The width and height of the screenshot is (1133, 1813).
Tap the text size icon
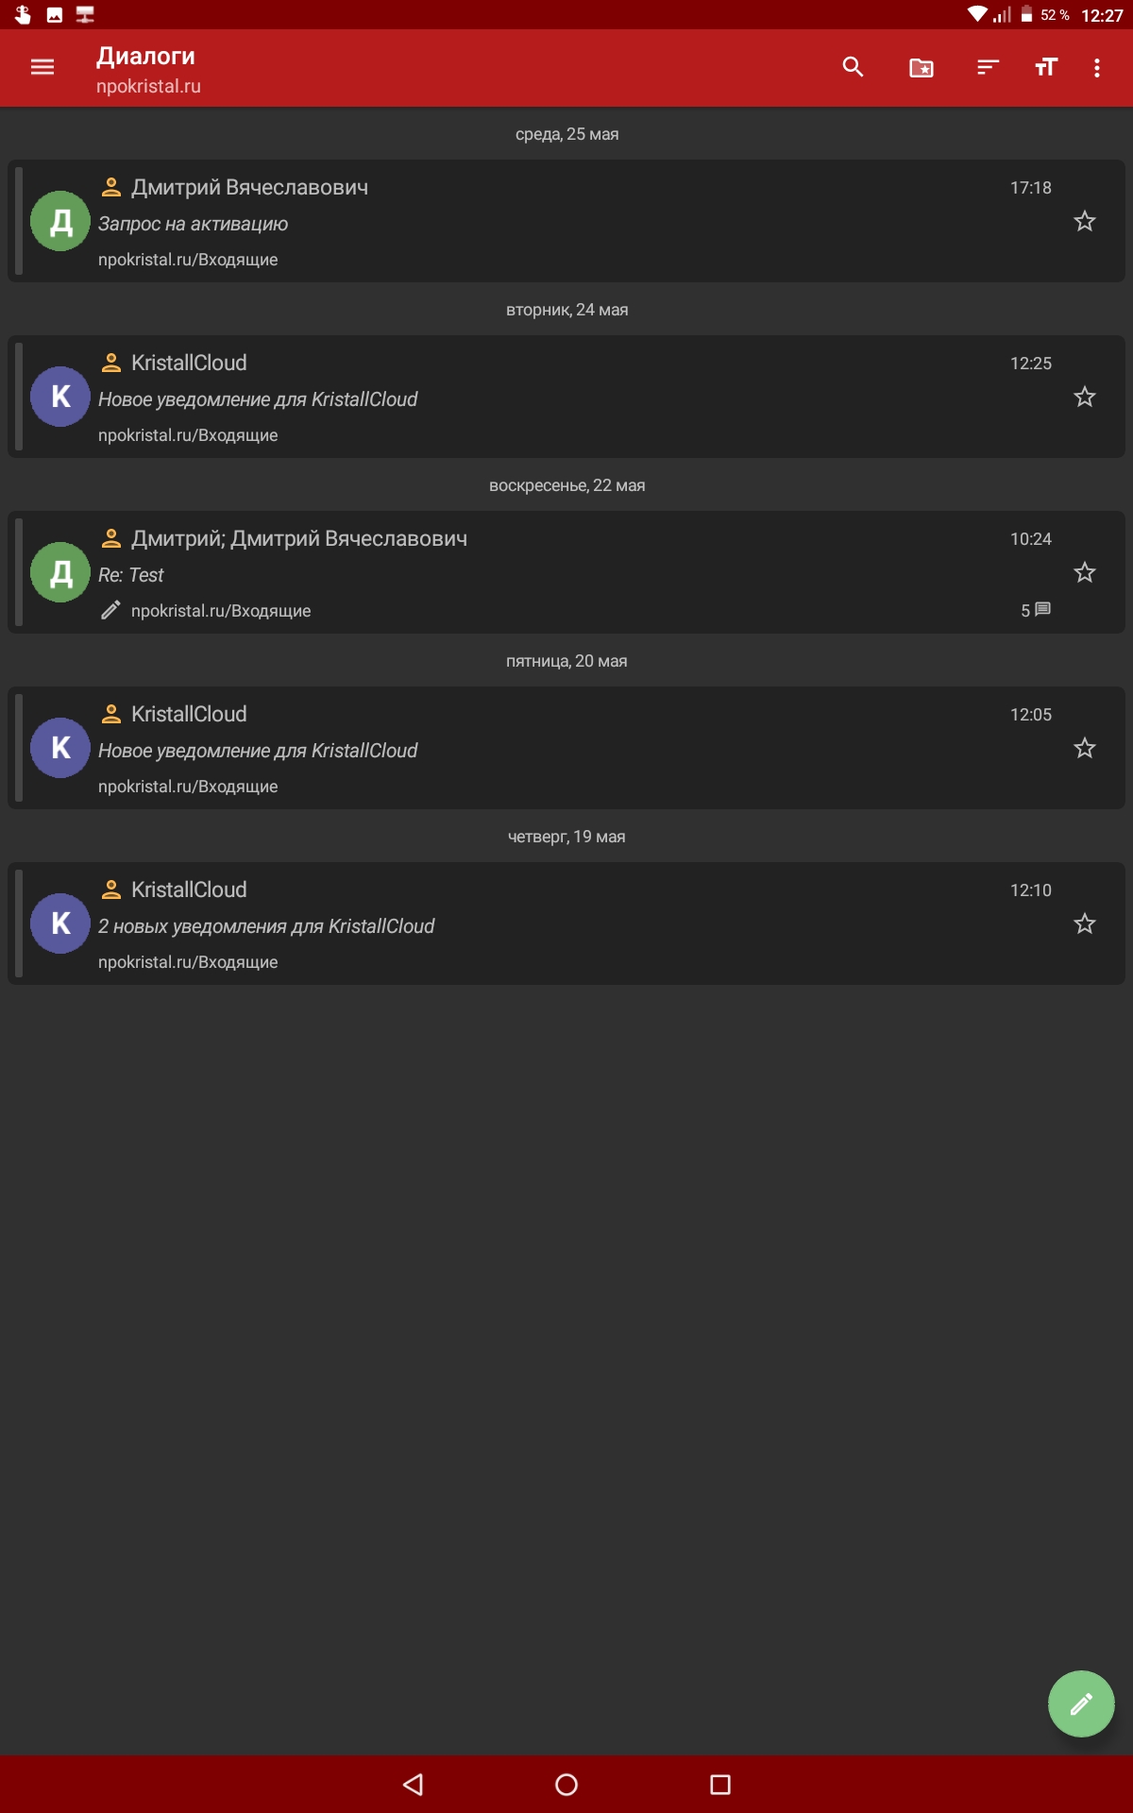[1045, 67]
